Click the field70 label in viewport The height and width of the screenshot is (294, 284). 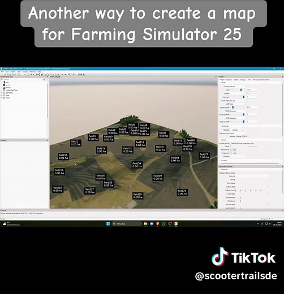(x=182, y=192)
